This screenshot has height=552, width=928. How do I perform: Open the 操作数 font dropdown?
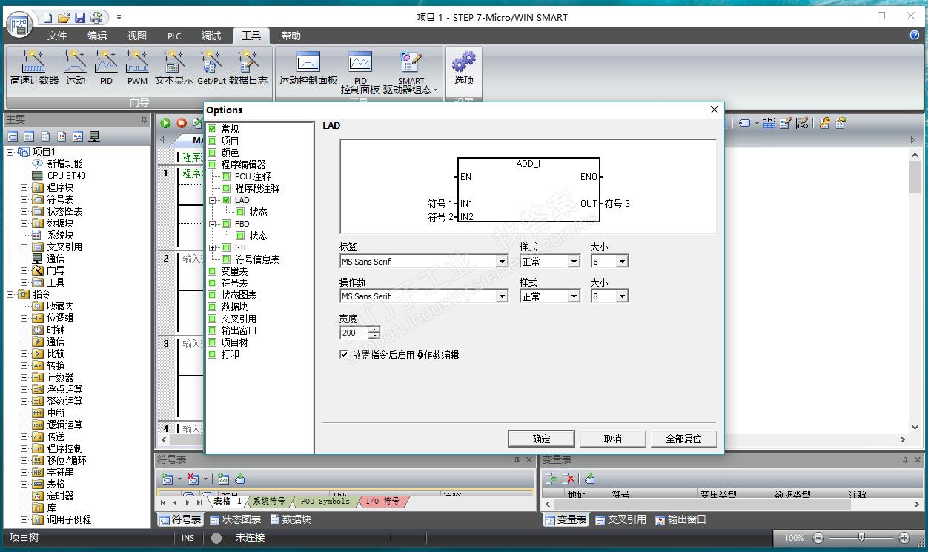[502, 296]
